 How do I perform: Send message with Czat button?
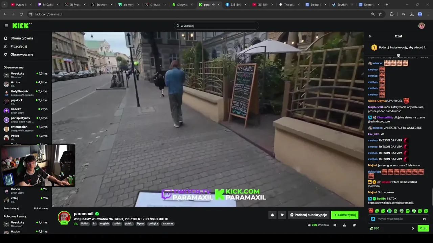[x=423, y=228]
